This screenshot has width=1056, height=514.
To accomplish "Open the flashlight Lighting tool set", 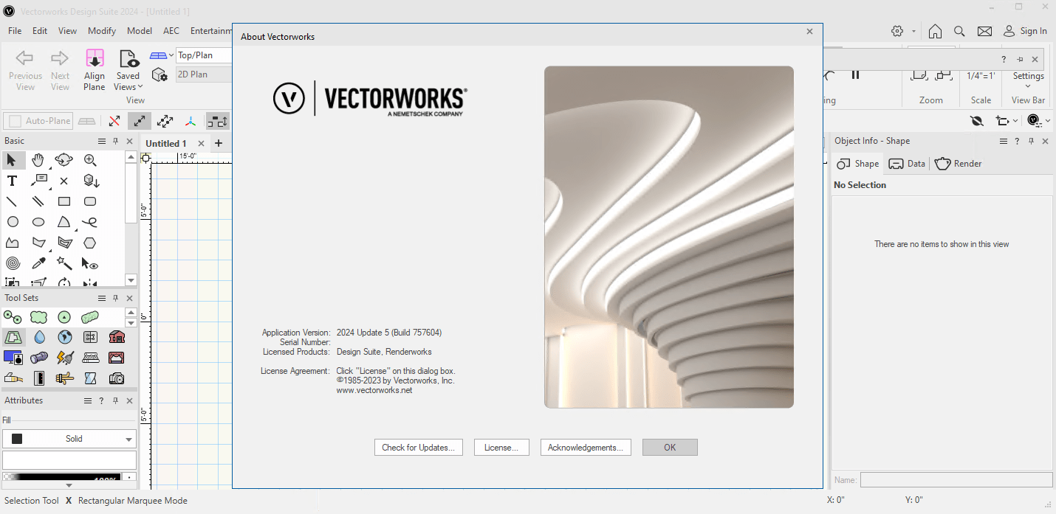I will coord(39,358).
